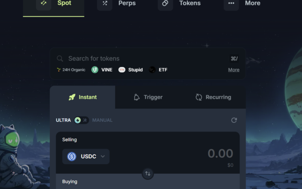The height and width of the screenshot is (189, 302).
Task: Select ULTRA mode label
Action: coord(63,120)
